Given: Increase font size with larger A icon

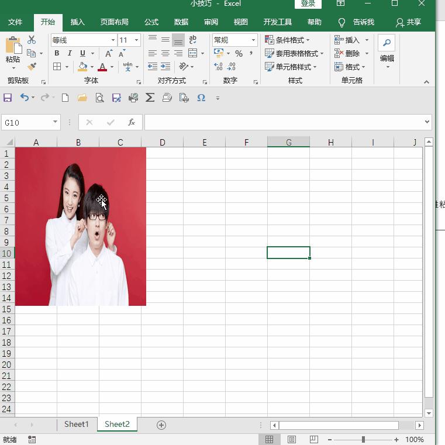Looking at the screenshot, I should (x=109, y=53).
